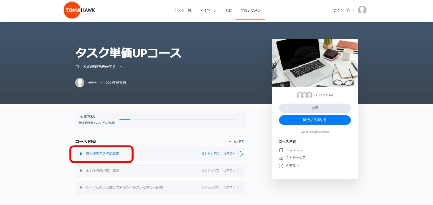Expand コースの詳細を表示する chevron
Image resolution: width=433 pixels, height=205 pixels.
click(121, 67)
